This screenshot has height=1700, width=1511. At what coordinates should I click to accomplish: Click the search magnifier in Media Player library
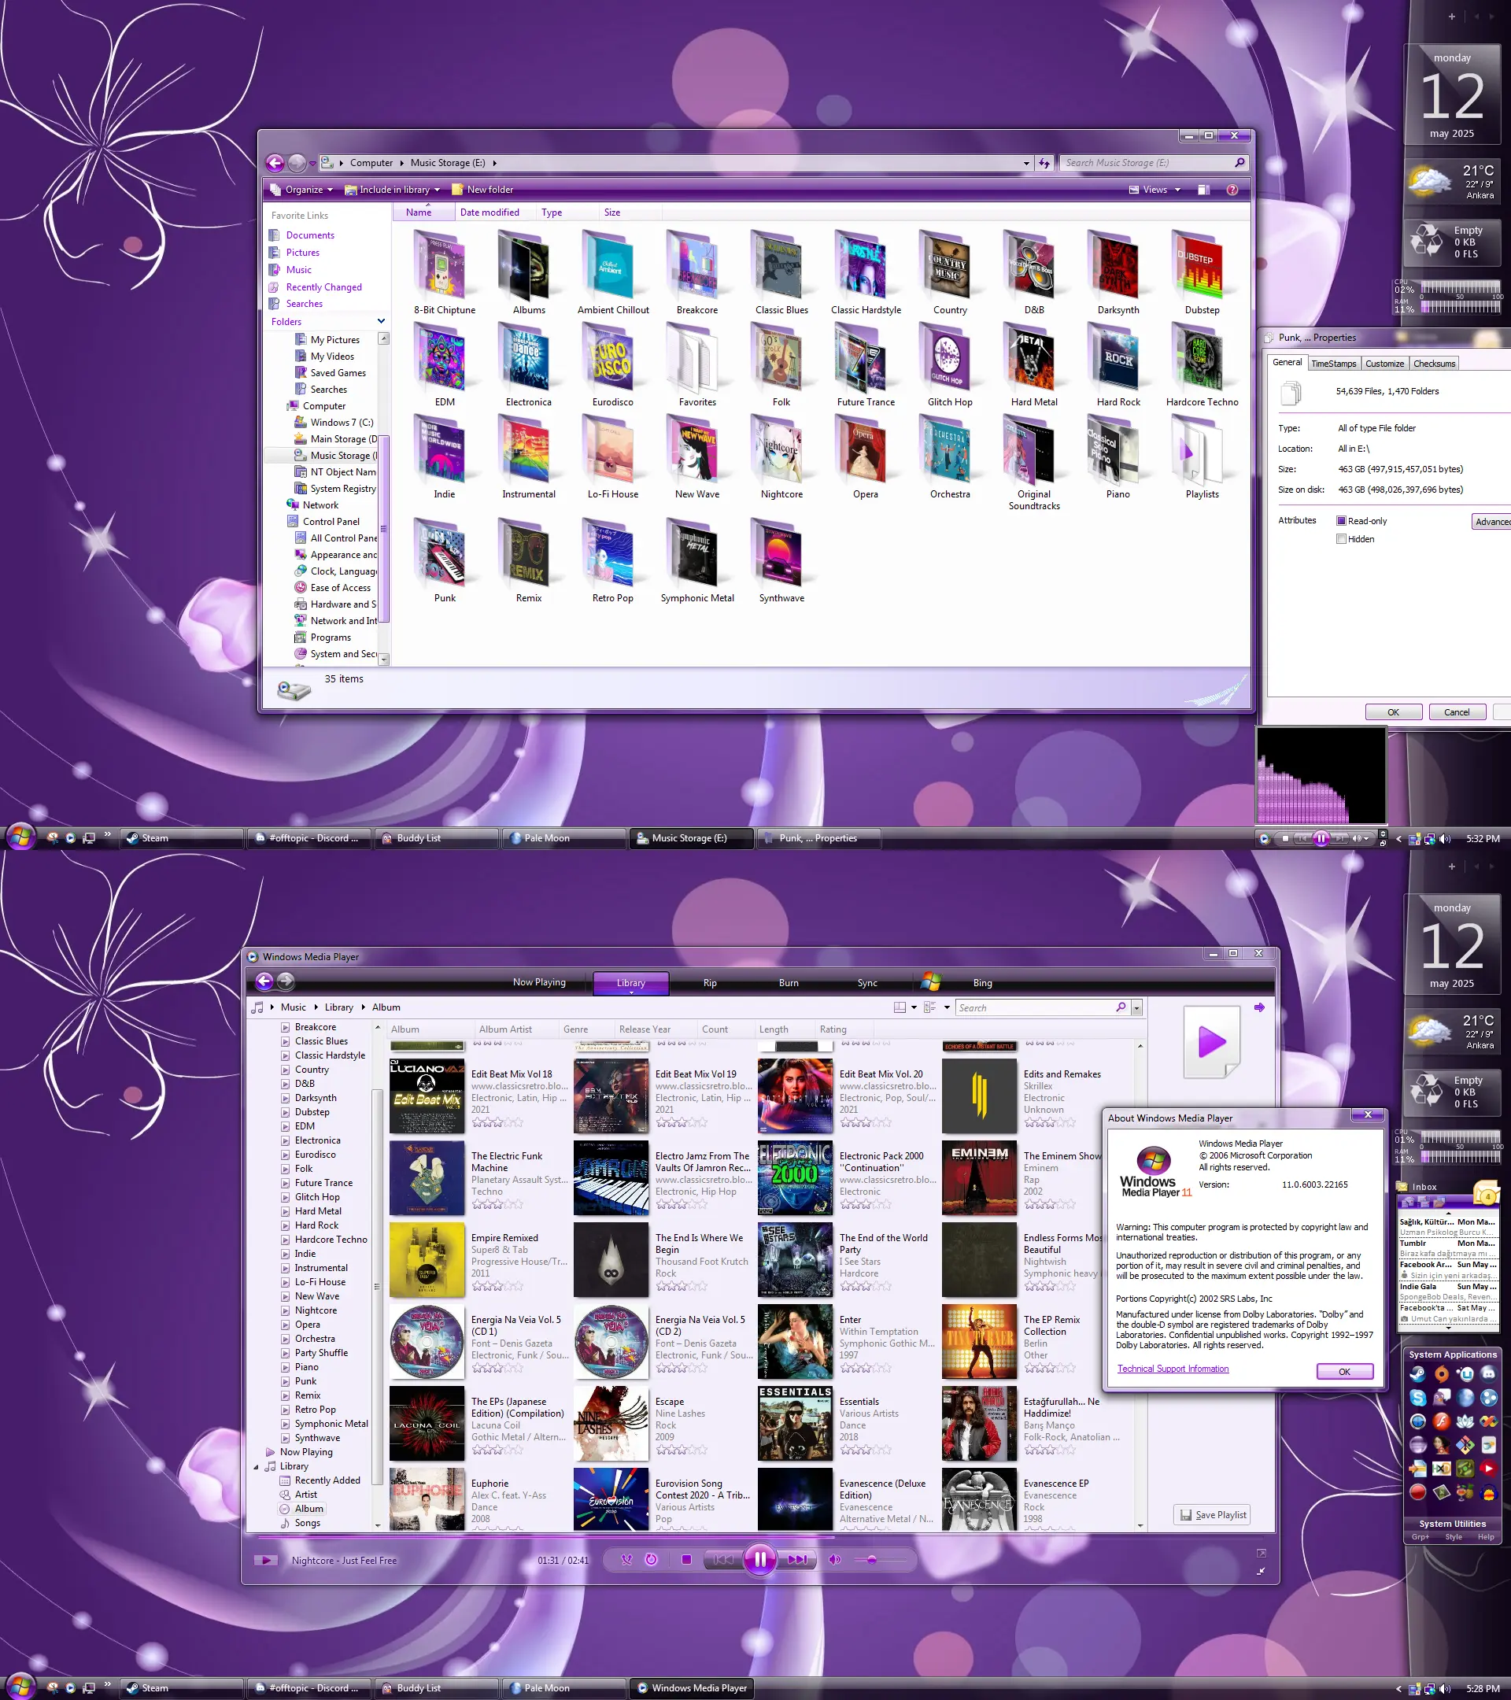(x=1120, y=1007)
